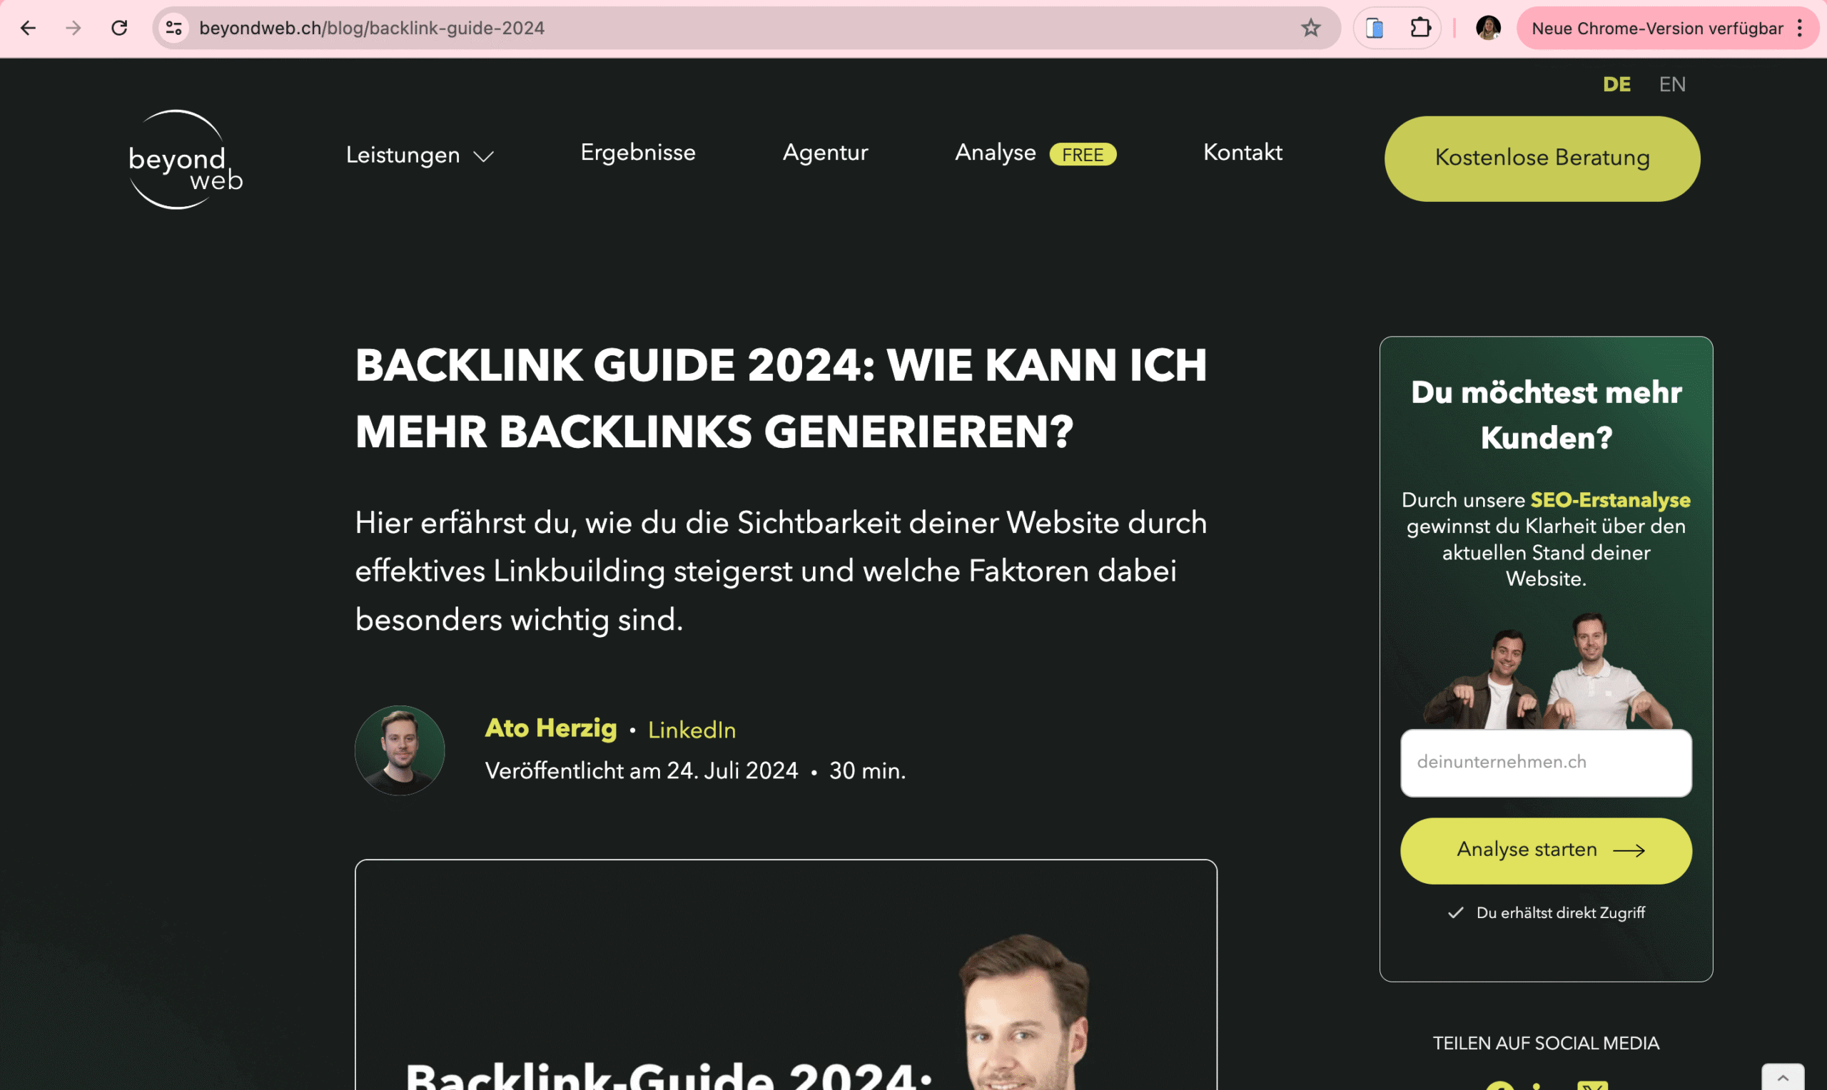1827x1090 pixels.
Task: Switch site language to EN
Action: point(1672,84)
